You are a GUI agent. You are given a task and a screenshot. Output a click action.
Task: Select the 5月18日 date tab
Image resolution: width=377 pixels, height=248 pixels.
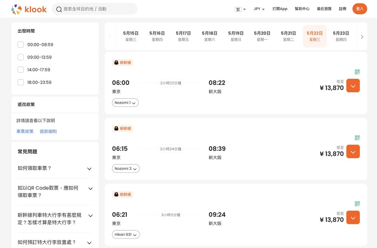pos(210,36)
